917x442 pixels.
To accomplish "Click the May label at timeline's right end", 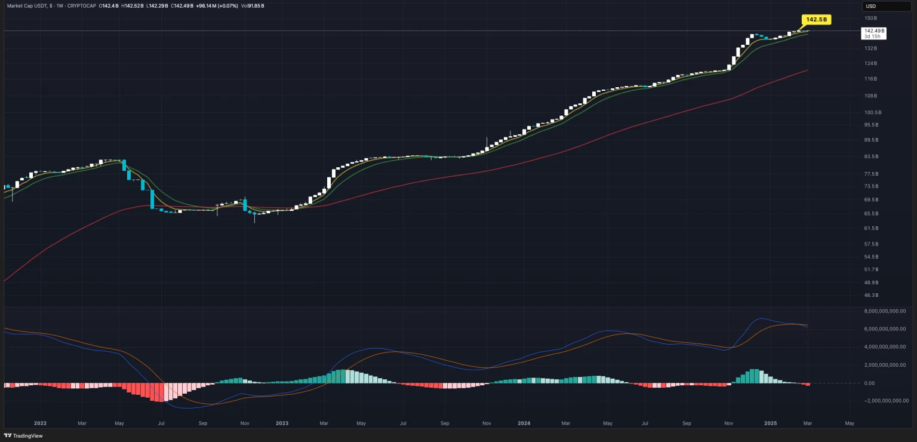I will [x=849, y=423].
